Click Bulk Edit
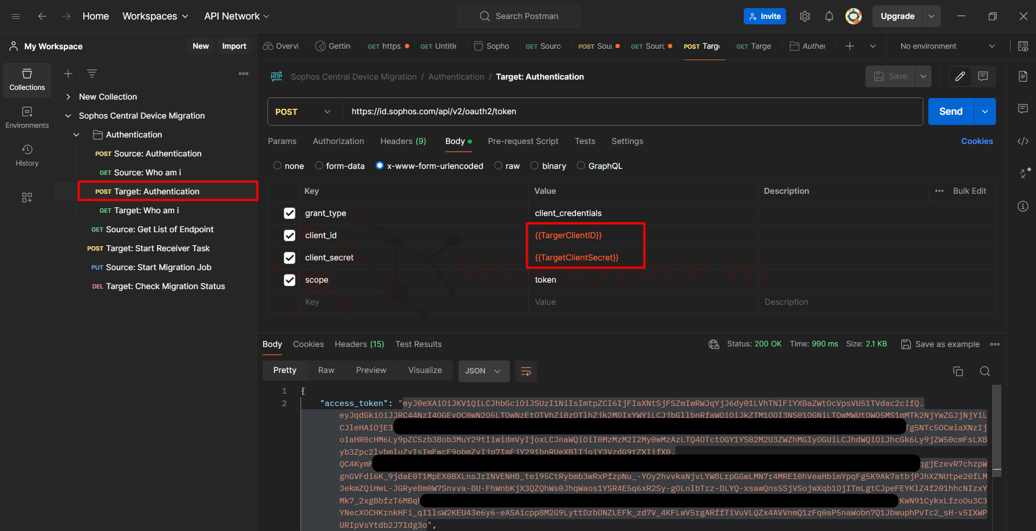 click(969, 191)
